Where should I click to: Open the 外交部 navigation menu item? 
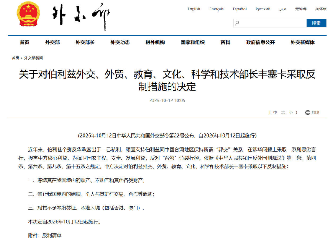52,42
